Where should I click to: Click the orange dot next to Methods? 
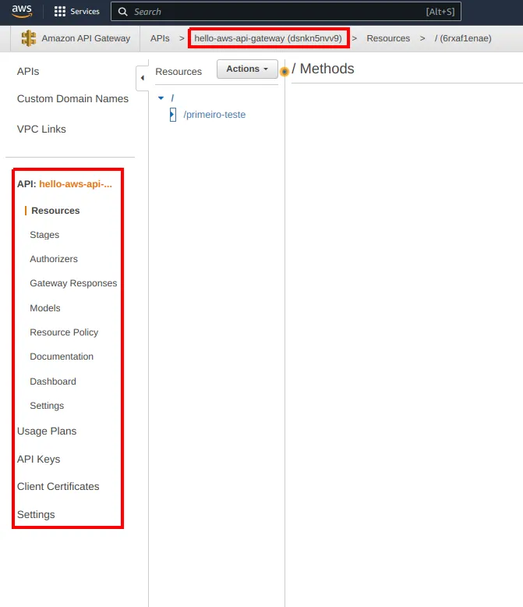click(x=284, y=72)
